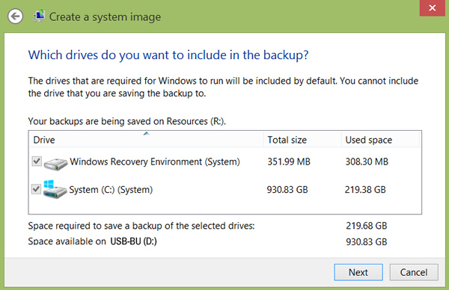The height and width of the screenshot is (290, 449).
Task: Sort the list by the Drive column header
Action: (x=146, y=140)
